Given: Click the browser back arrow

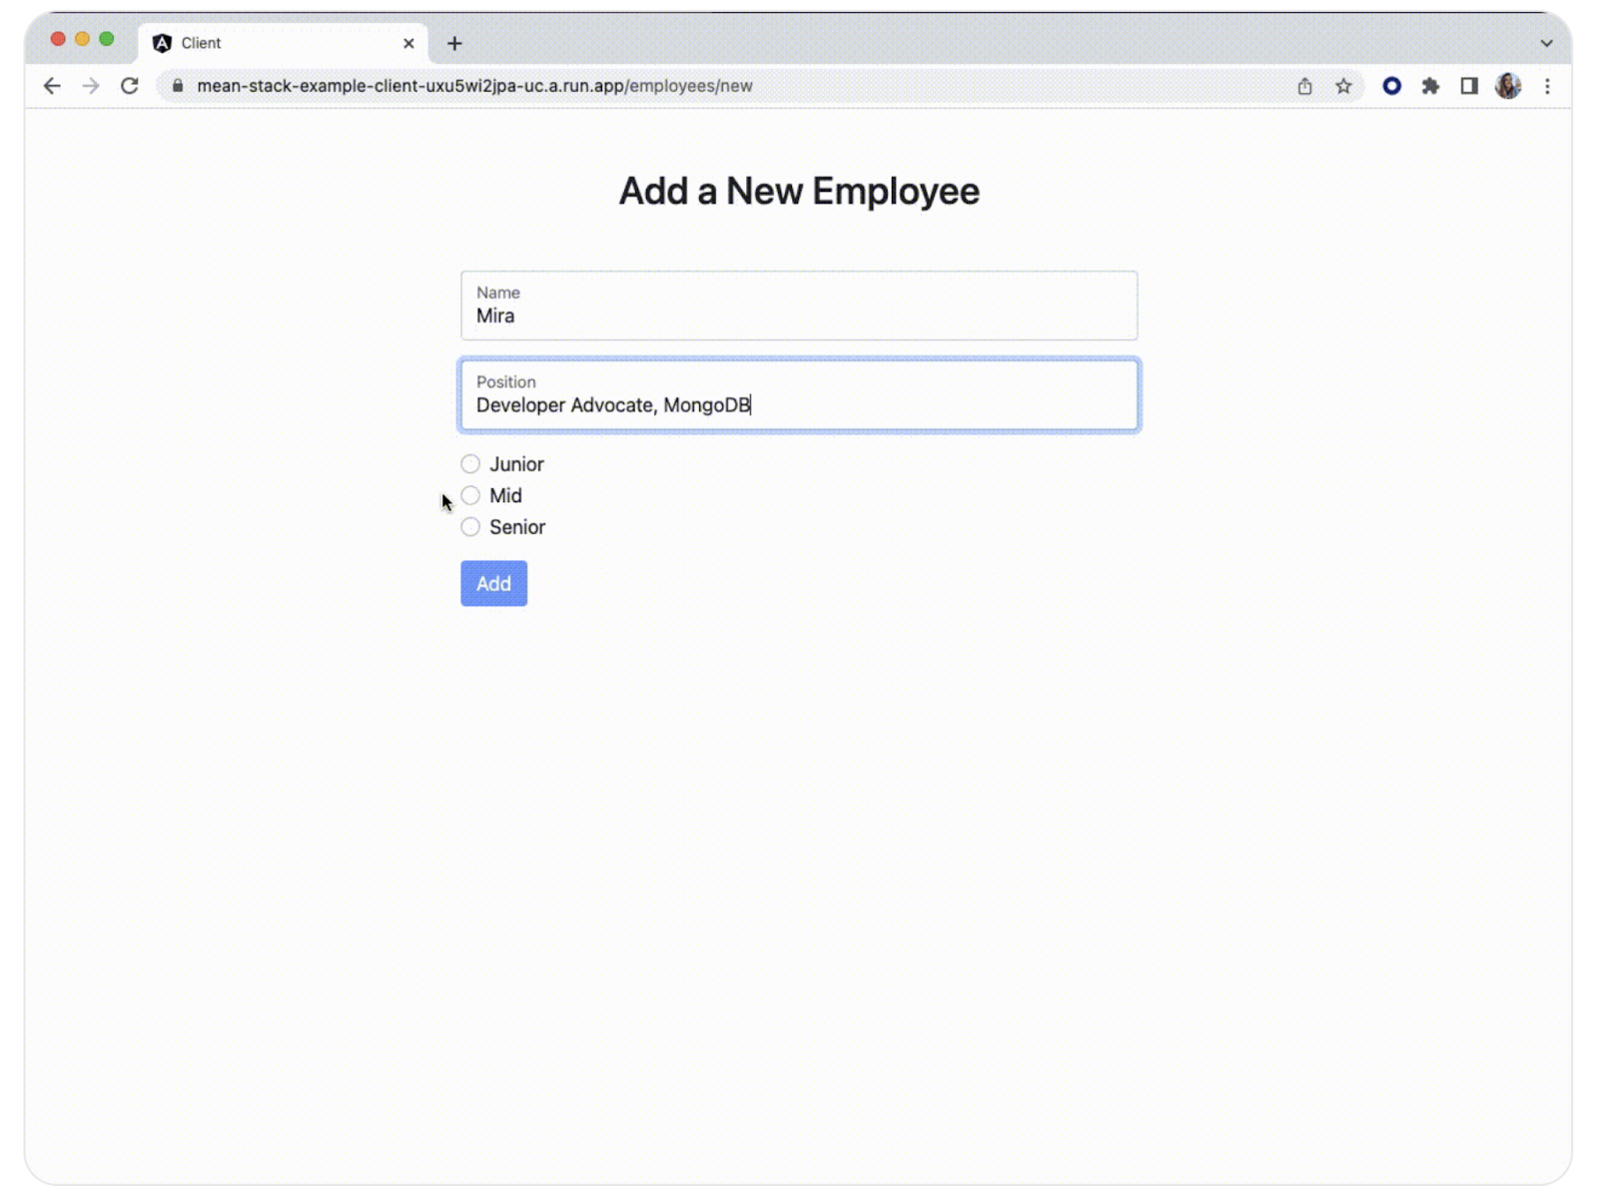Looking at the screenshot, I should pyautogui.click(x=52, y=86).
